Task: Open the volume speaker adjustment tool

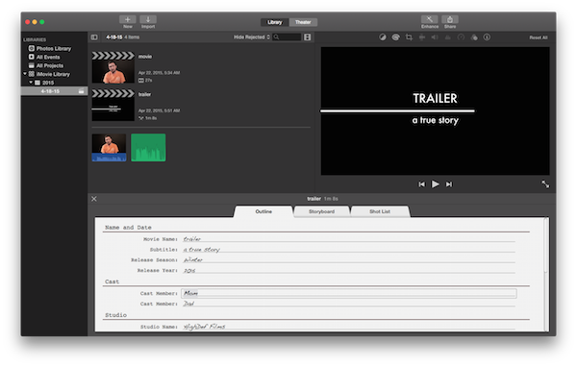Action: 435,37
